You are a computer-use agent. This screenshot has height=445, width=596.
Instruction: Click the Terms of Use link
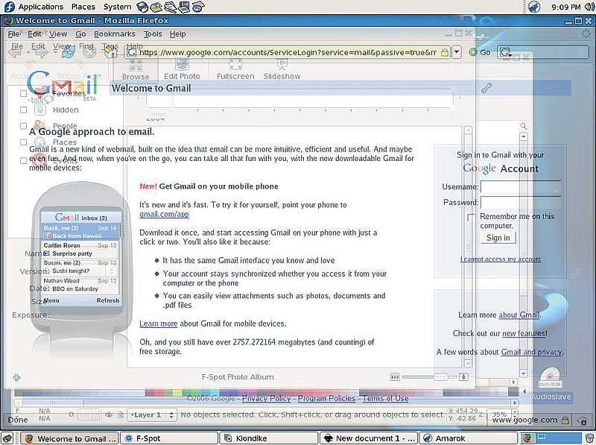pyautogui.click(x=385, y=398)
